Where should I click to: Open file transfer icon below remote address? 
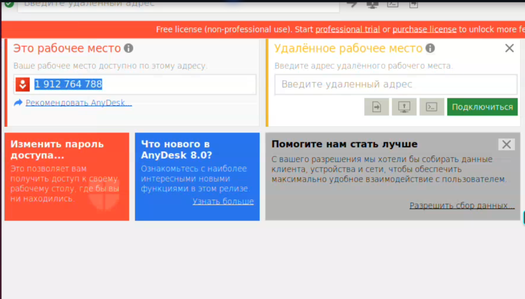click(376, 106)
